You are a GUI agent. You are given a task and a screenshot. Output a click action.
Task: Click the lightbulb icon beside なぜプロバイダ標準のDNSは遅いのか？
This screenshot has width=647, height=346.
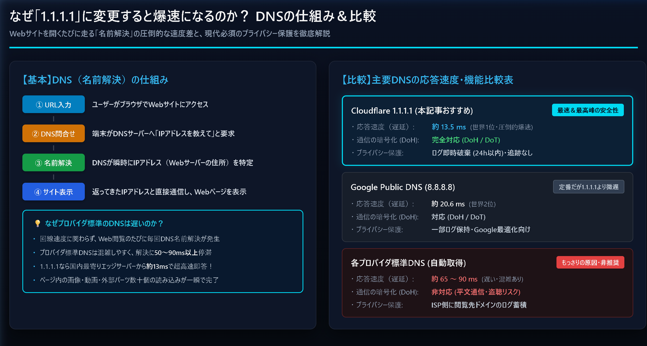38,223
